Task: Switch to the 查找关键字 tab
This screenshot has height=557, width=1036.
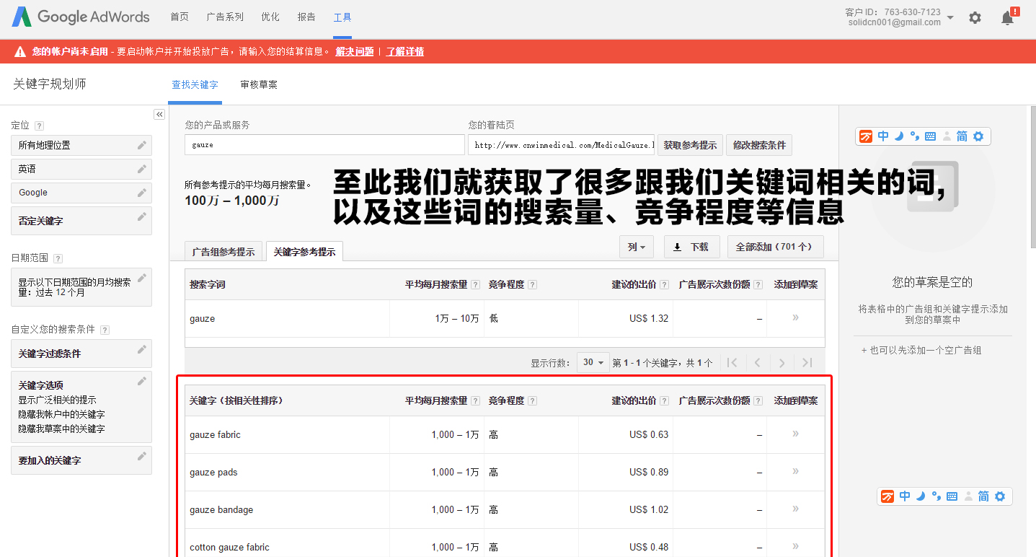Action: click(x=195, y=84)
